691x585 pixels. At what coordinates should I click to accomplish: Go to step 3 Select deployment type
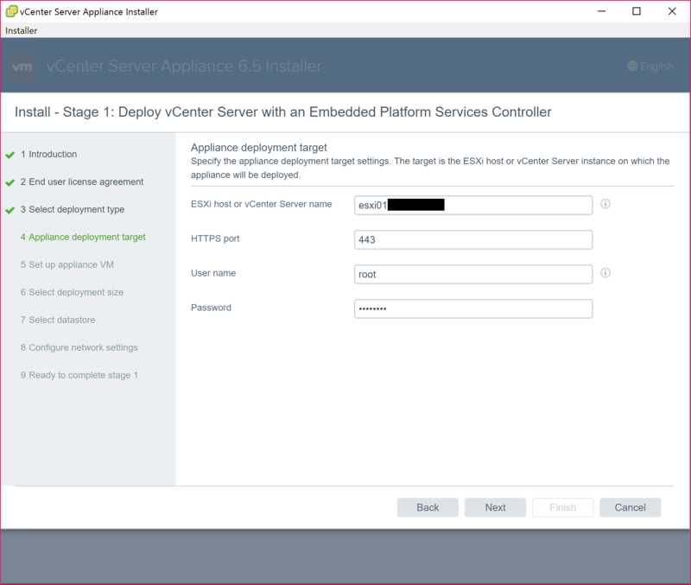73,209
